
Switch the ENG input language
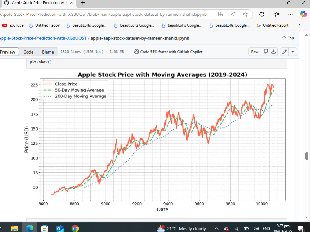coord(266,229)
